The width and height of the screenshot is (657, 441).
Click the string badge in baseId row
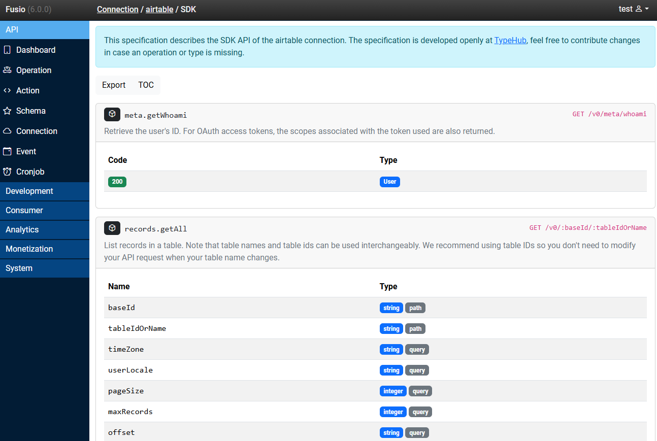[391, 308]
